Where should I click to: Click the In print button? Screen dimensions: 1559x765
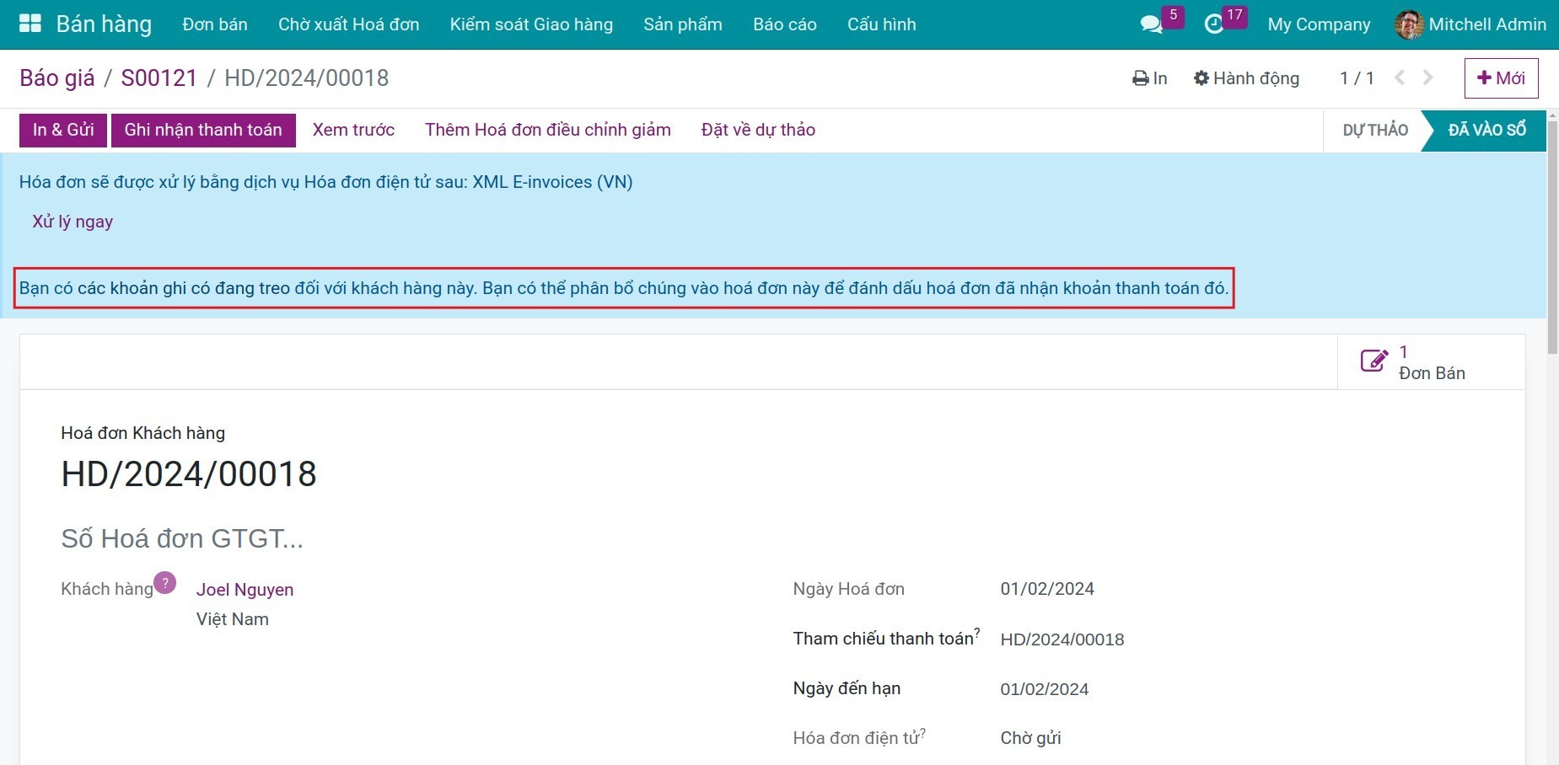pyautogui.click(x=1150, y=78)
